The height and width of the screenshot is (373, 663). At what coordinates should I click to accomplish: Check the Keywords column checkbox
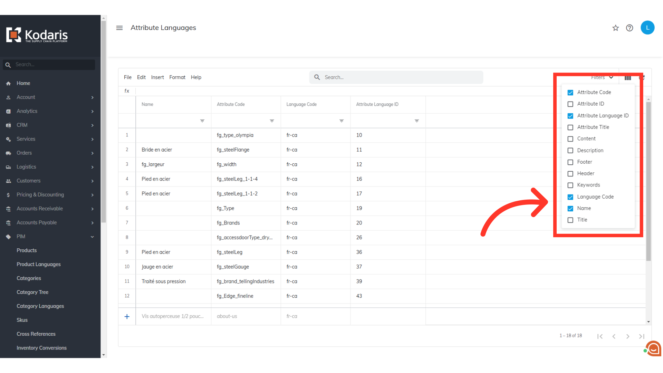coord(570,185)
